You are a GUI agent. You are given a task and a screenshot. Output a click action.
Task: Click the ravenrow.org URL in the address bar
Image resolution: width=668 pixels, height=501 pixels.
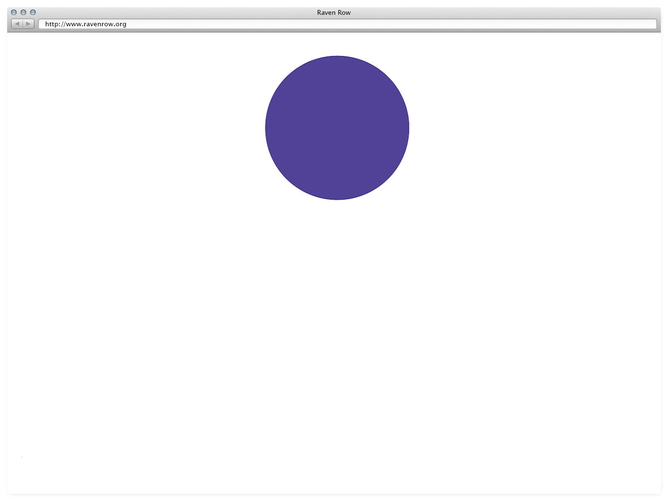(x=86, y=24)
